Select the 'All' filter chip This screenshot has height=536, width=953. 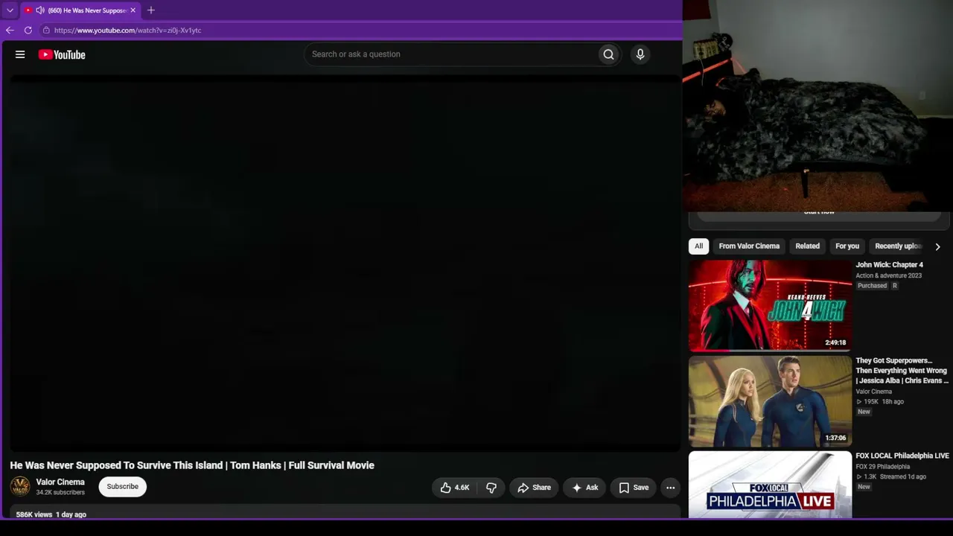698,246
